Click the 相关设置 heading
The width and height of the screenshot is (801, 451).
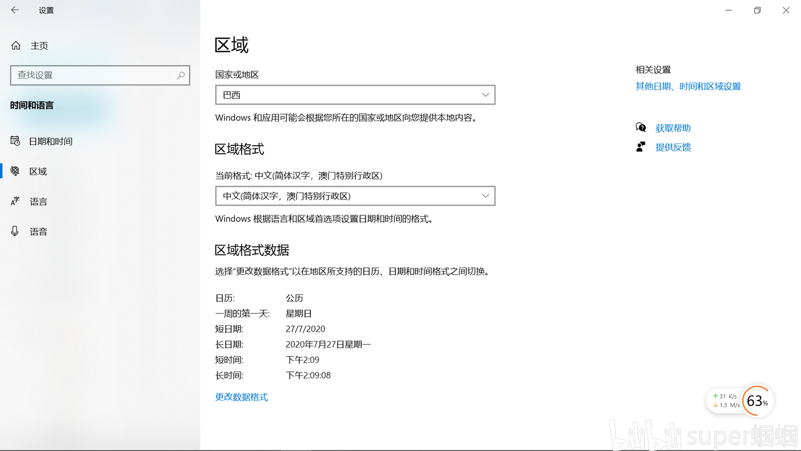click(x=653, y=70)
